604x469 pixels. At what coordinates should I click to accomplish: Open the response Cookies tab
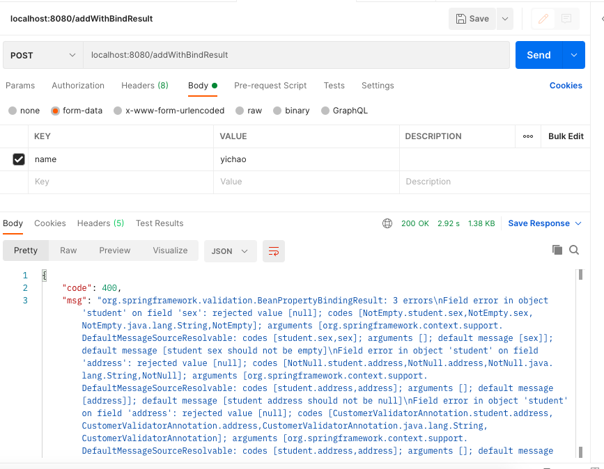[50, 223]
